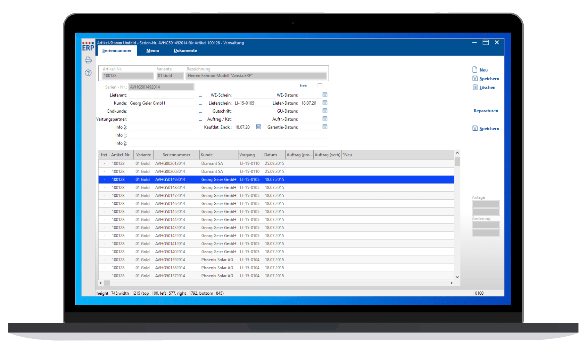Select row with serial AVHG501402014
The width and height of the screenshot is (586, 352).
click(276, 252)
